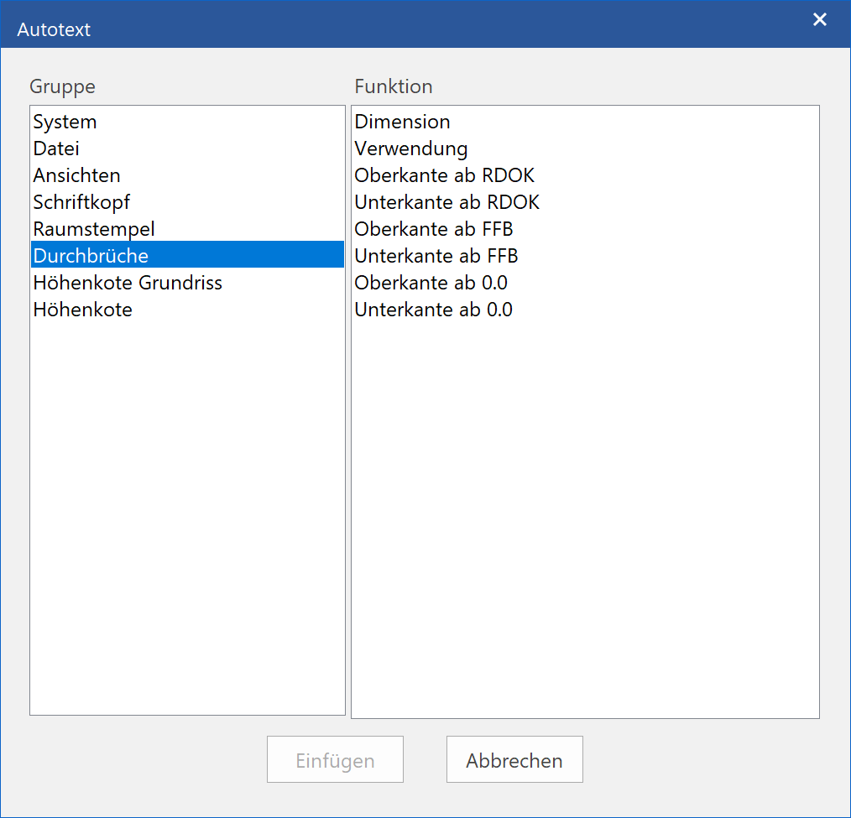Click the Einfügen button

335,759
